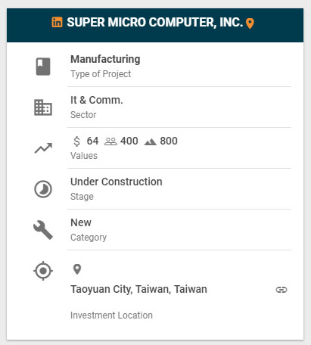Select the It & Comm. sector entry
311x345 pixels.
(97, 100)
